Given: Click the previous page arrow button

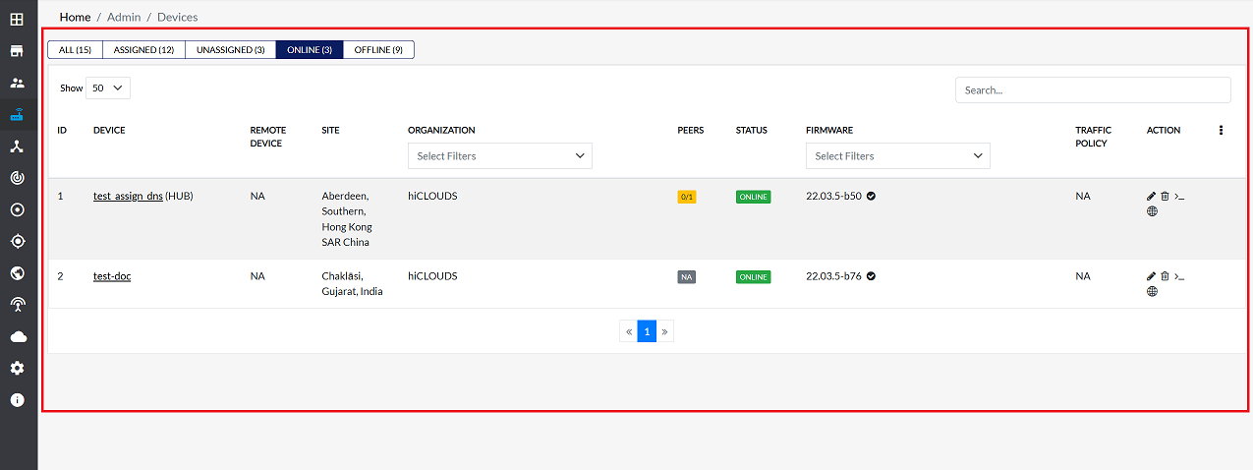Looking at the screenshot, I should pyautogui.click(x=629, y=331).
